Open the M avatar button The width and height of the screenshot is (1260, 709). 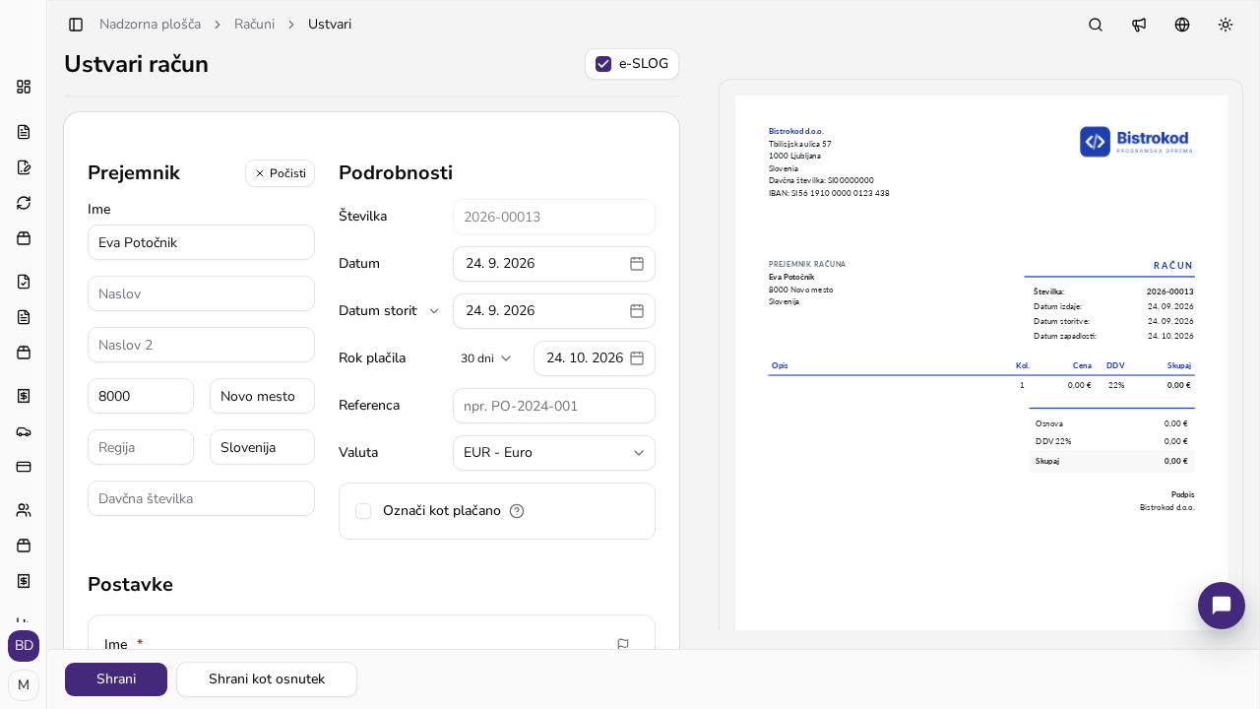(x=24, y=685)
